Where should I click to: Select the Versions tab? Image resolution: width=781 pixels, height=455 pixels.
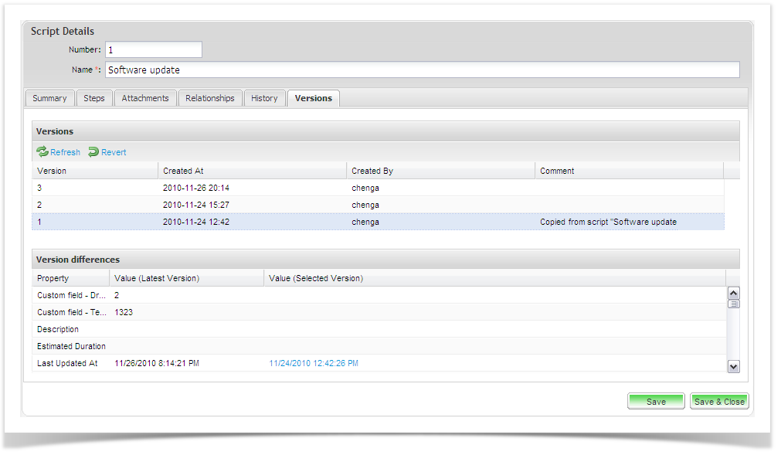(x=313, y=98)
